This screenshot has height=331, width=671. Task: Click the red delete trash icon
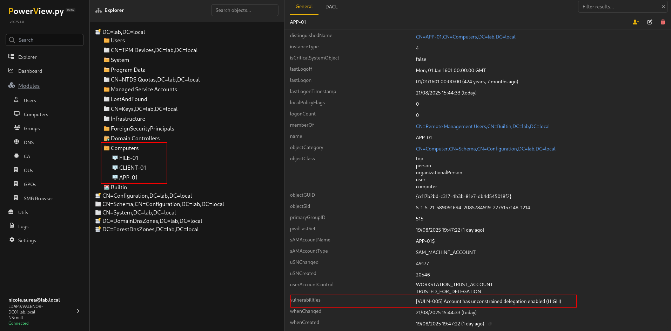[x=663, y=22]
